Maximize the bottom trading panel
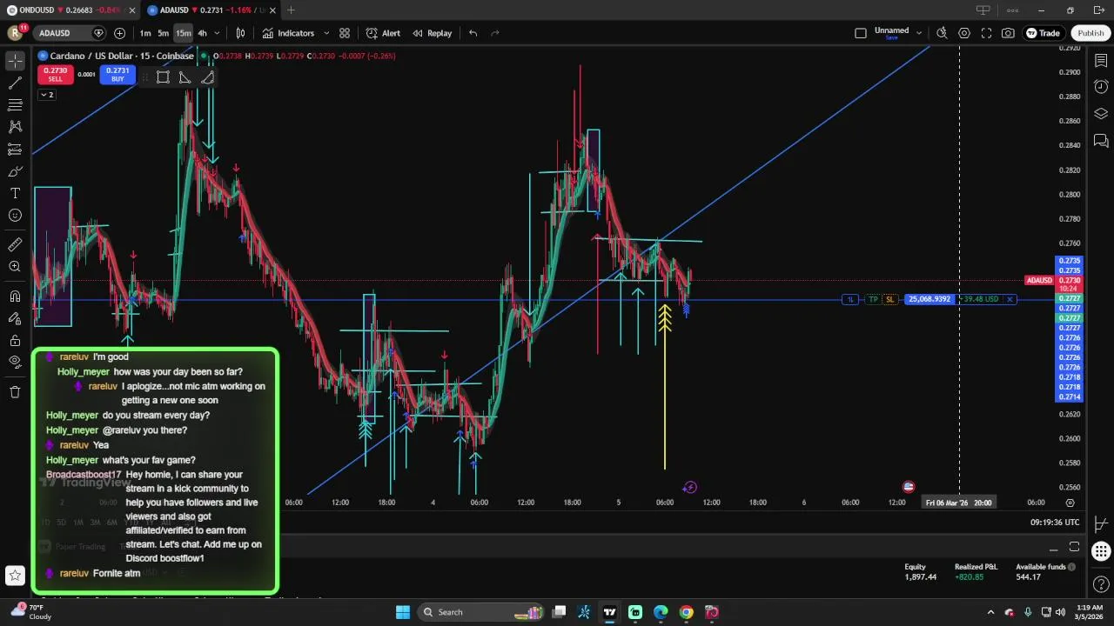Screen dimensions: 1114x626 (x=1074, y=548)
